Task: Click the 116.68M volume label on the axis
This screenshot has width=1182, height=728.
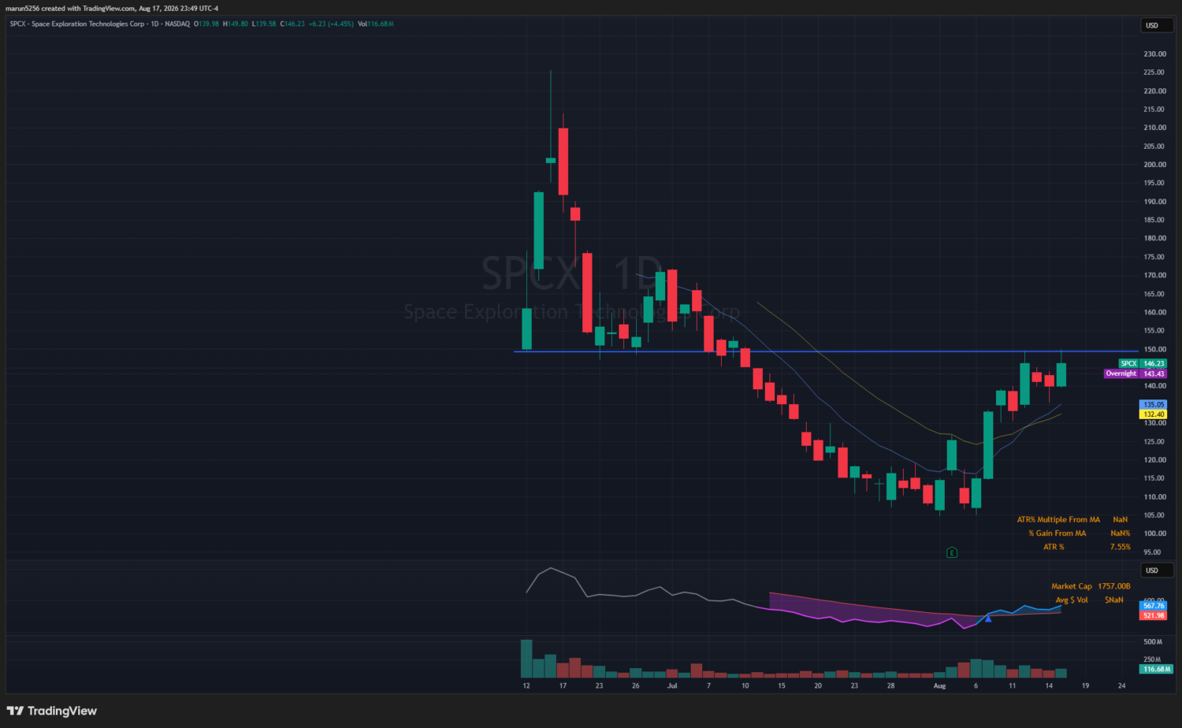Action: point(1156,669)
